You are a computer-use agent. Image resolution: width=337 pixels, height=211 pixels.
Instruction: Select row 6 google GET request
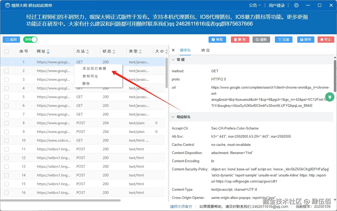click(83, 106)
